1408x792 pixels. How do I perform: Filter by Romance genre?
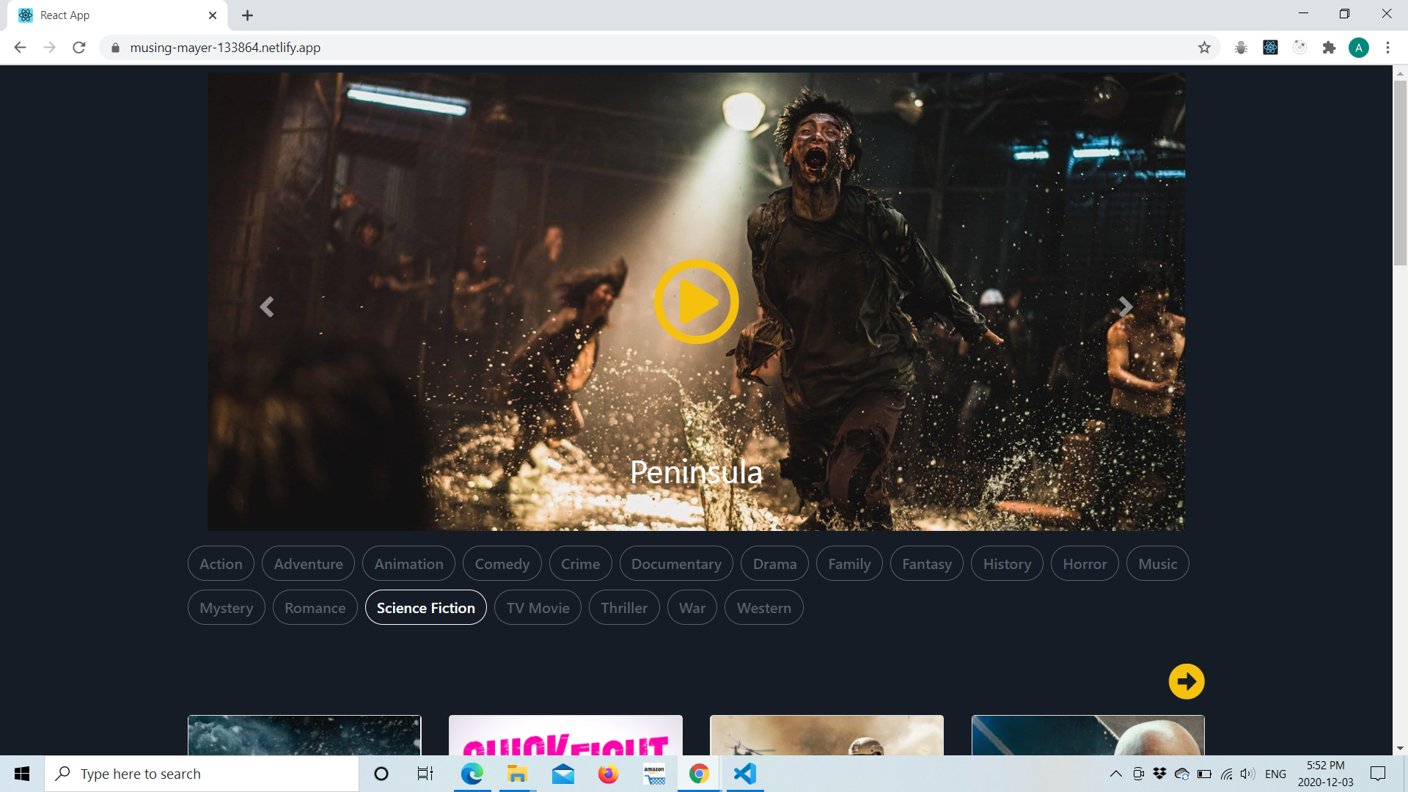[315, 608]
